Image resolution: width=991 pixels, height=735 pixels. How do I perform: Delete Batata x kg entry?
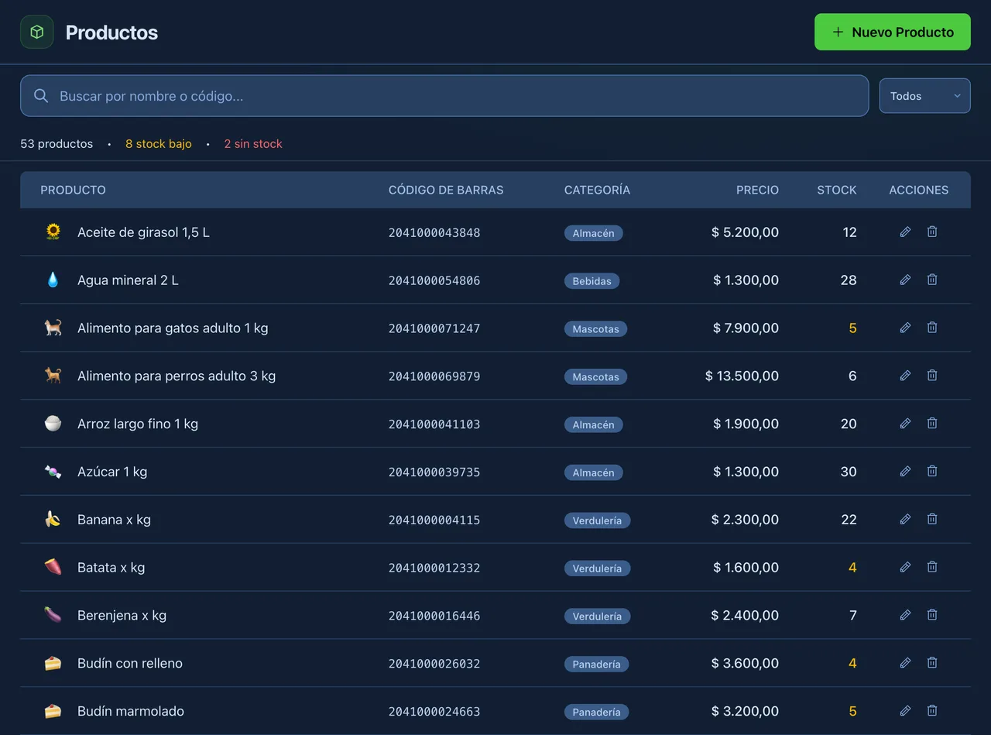coord(932,567)
